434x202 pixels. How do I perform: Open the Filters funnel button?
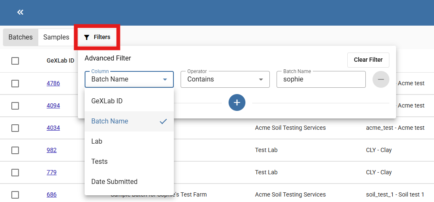tap(97, 37)
